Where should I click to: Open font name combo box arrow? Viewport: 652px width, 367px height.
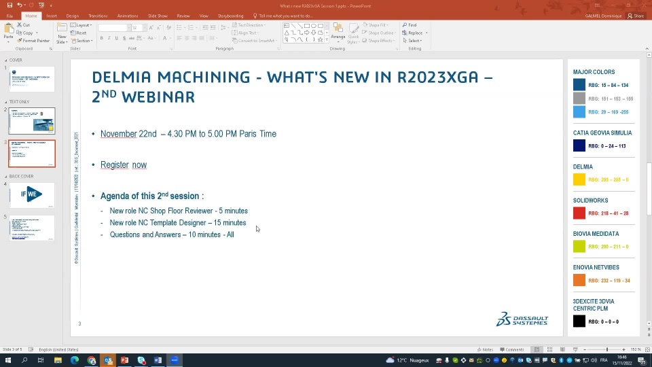pyautogui.click(x=128, y=28)
